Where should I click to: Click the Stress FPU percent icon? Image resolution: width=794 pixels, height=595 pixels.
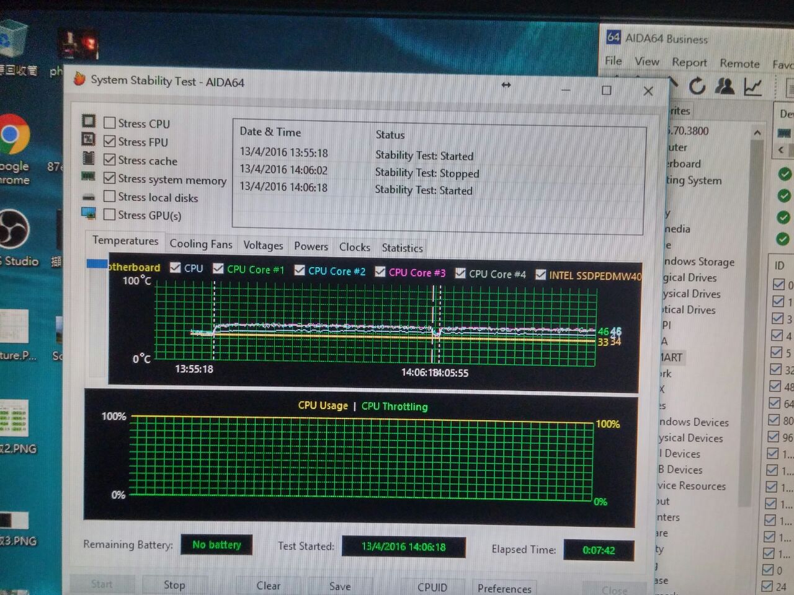point(89,139)
